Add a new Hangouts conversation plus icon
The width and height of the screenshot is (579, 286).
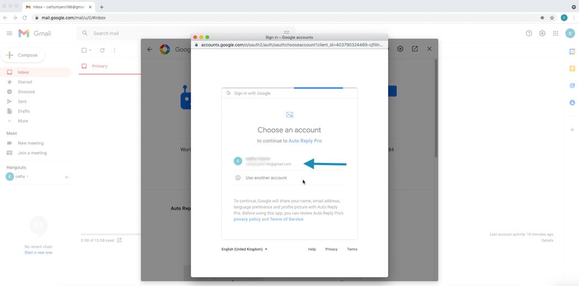pyautogui.click(x=67, y=177)
